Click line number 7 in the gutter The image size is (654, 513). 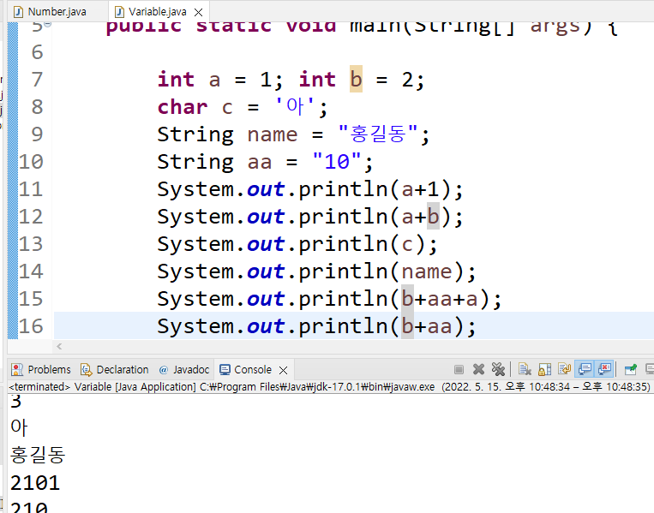(x=37, y=80)
